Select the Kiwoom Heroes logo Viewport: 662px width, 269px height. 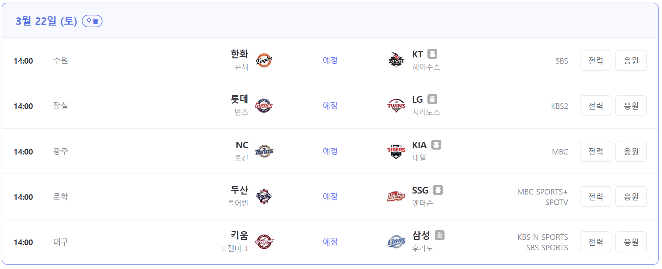click(265, 242)
